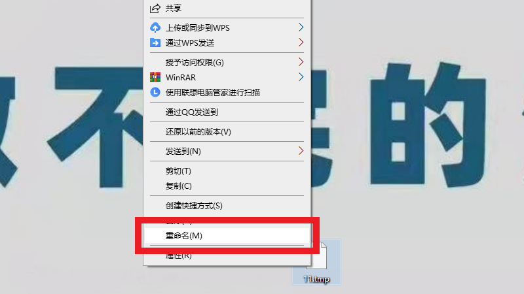
Task: Choose 剪切(T) from the menu
Action: [227, 171]
